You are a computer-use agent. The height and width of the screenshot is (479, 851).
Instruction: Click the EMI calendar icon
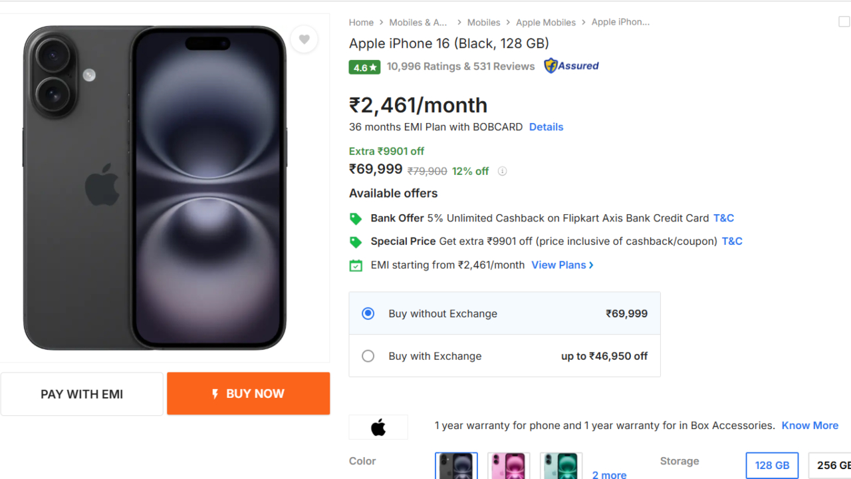(x=356, y=265)
